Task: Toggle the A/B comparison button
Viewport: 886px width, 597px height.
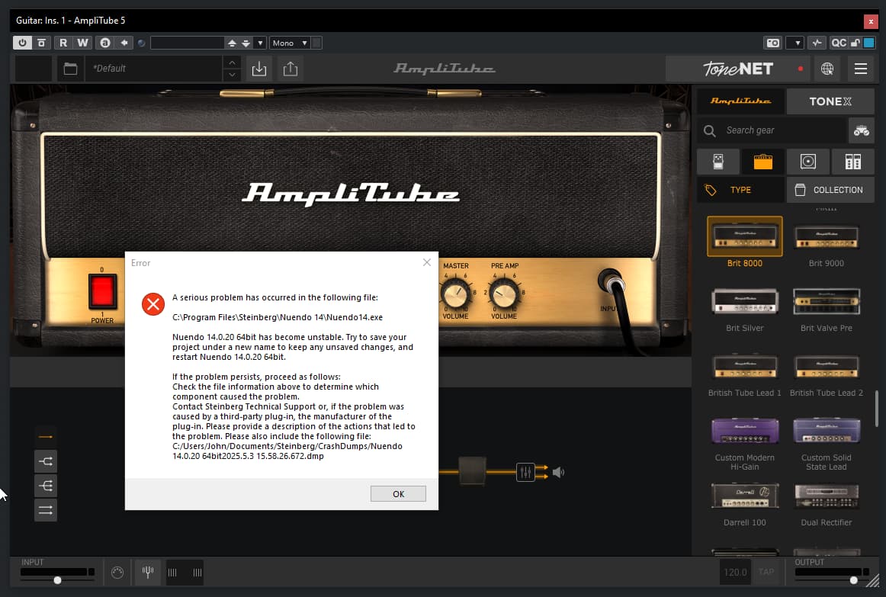Action: [105, 43]
